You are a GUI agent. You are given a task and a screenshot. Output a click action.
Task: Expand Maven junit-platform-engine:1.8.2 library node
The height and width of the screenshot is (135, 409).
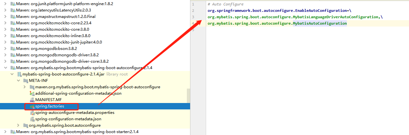pos(5,4)
